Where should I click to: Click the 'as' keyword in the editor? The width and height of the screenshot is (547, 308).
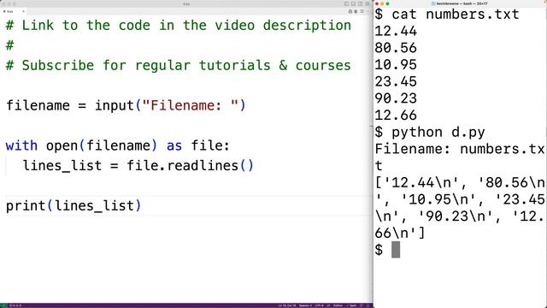[174, 145]
